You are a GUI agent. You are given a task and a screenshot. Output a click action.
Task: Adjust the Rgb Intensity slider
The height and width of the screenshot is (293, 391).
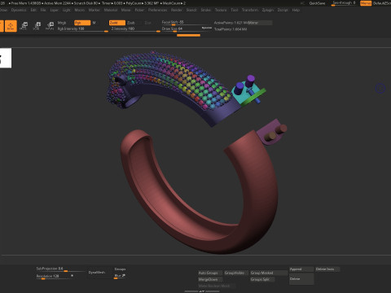pyautogui.click(x=82, y=29)
